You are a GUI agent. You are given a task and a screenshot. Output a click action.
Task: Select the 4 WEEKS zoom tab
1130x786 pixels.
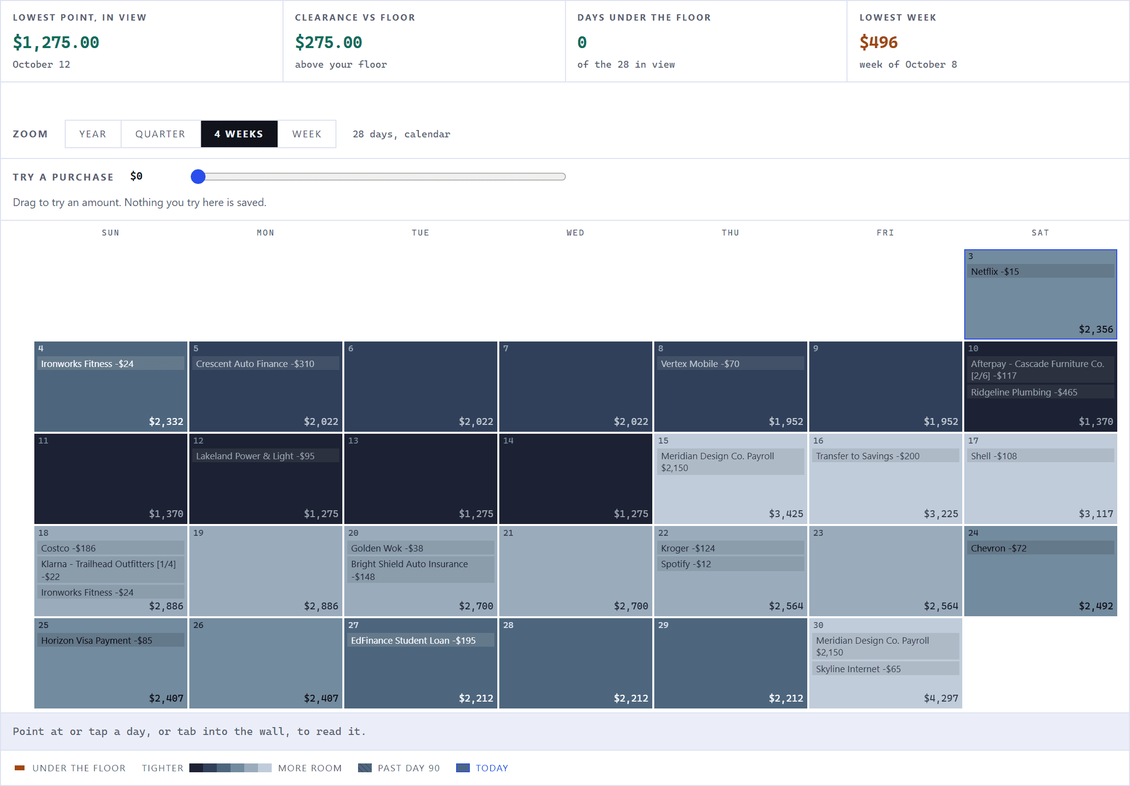coord(239,134)
